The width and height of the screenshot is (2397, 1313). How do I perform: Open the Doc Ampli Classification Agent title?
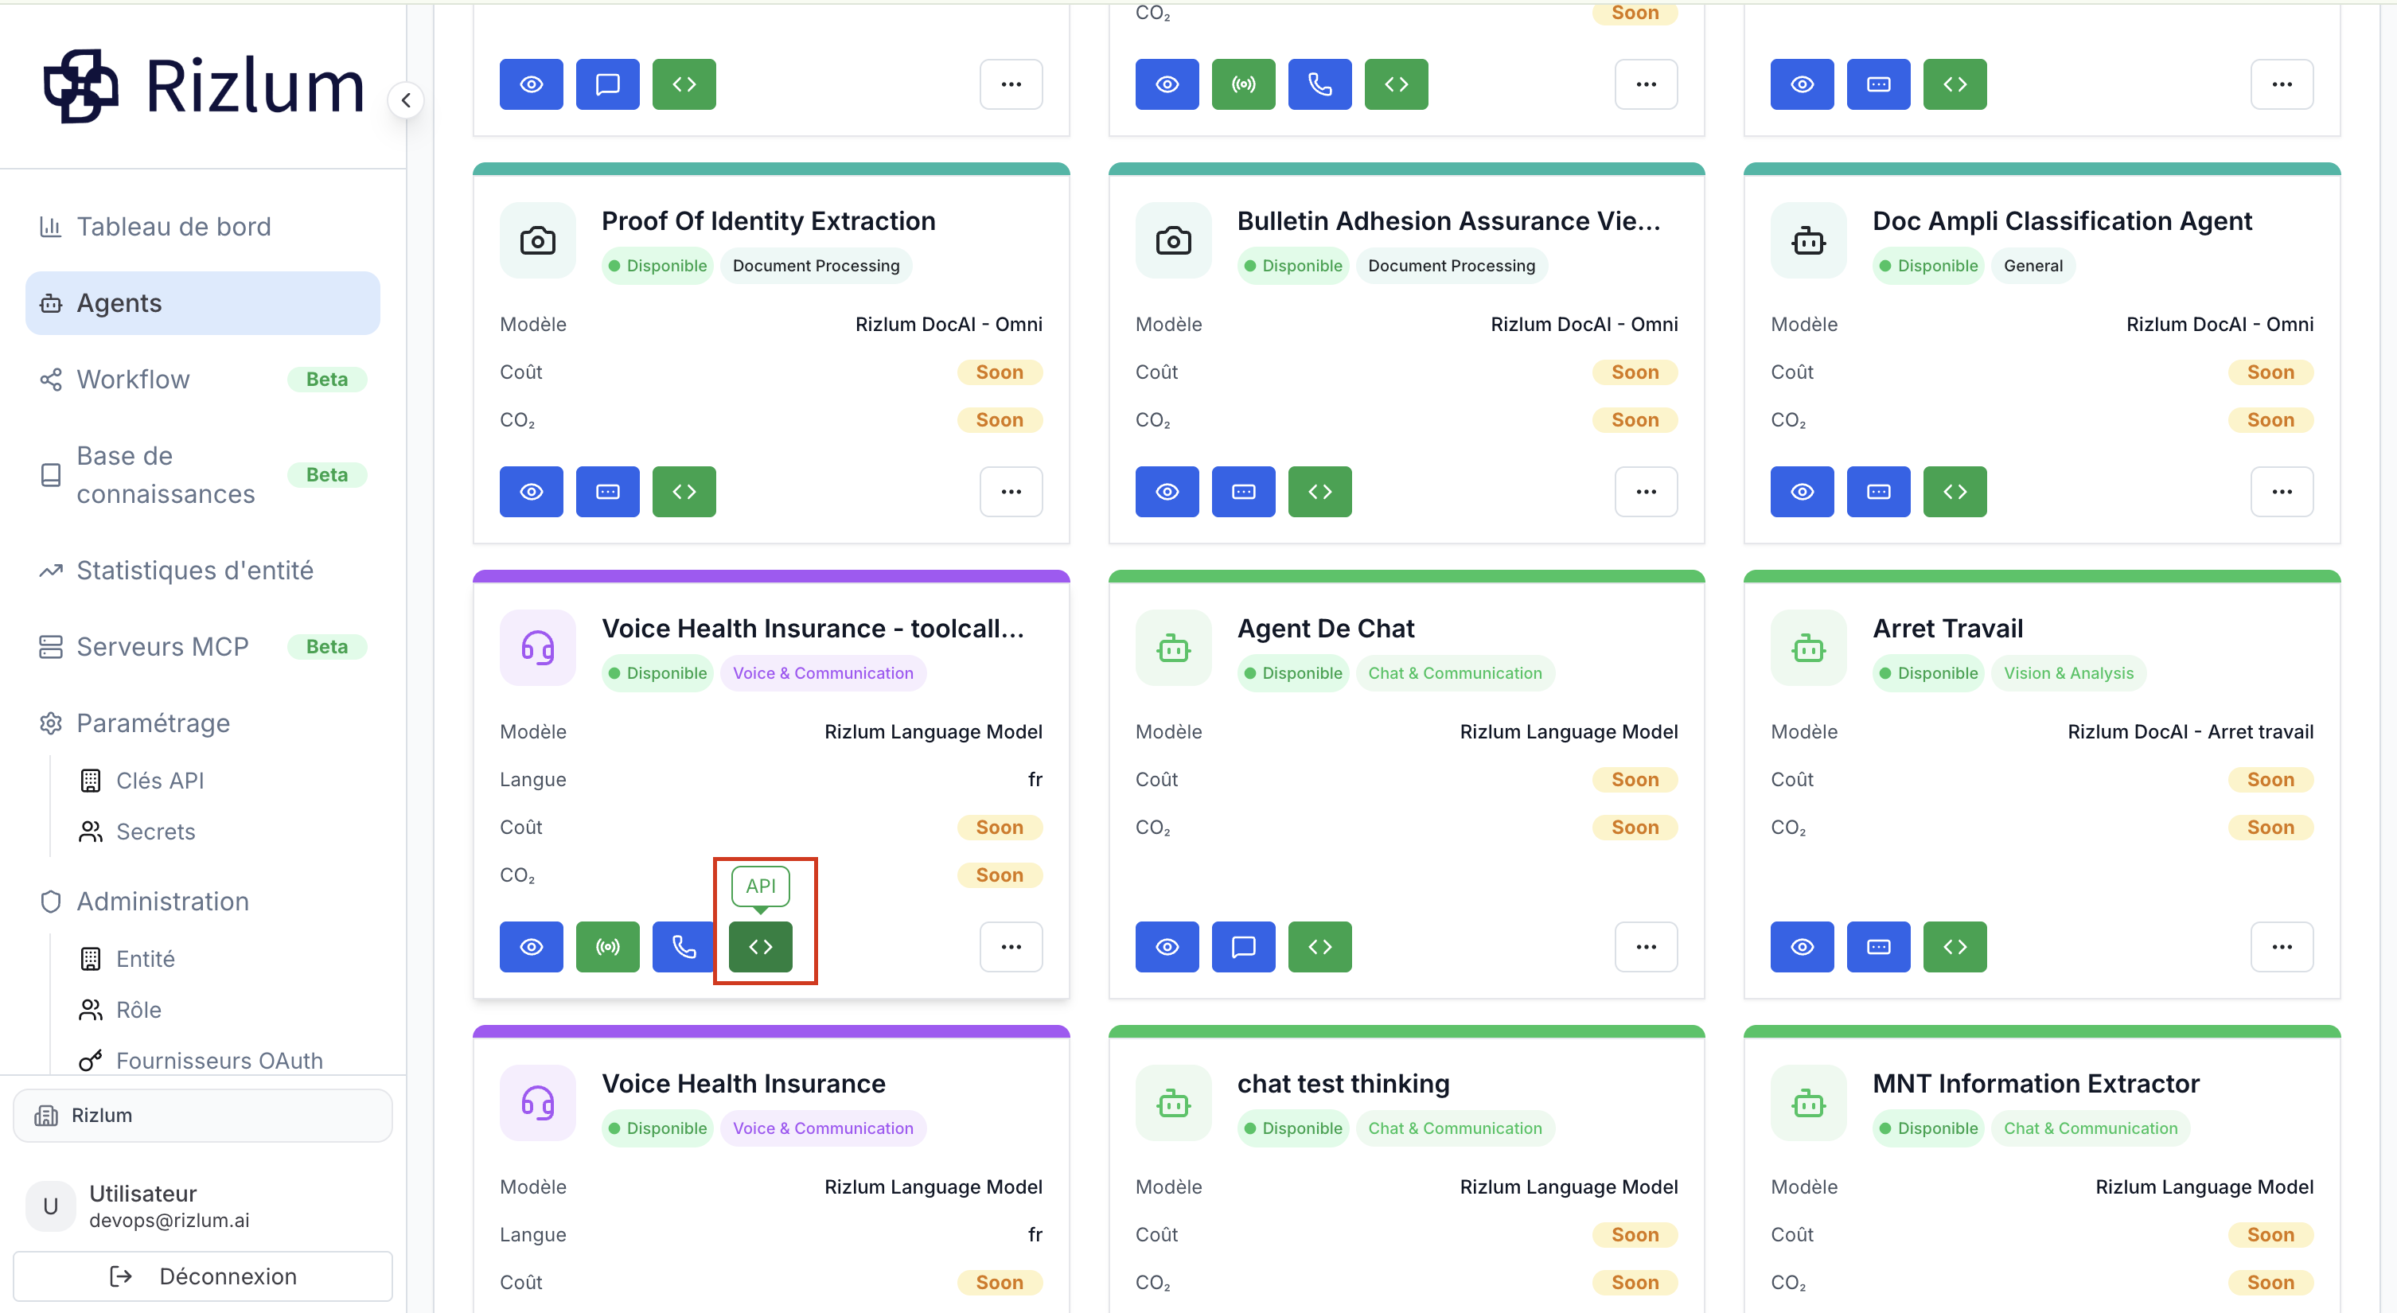(x=2062, y=220)
